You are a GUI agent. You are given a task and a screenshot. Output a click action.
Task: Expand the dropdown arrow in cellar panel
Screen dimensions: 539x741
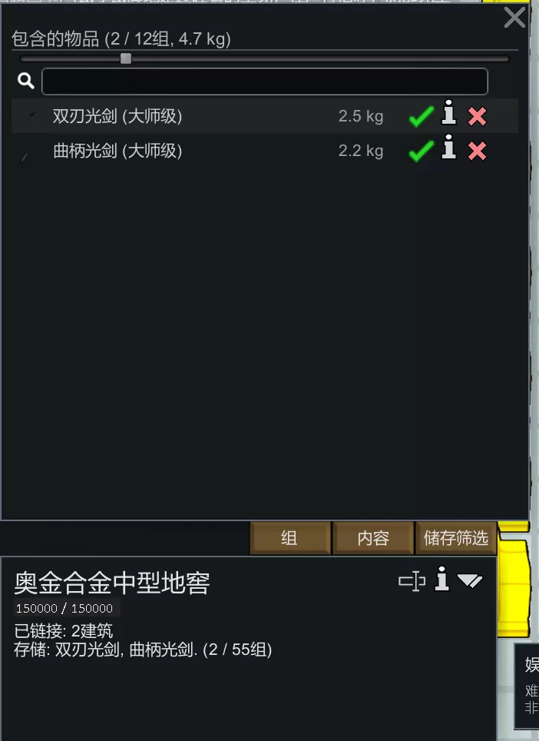470,581
